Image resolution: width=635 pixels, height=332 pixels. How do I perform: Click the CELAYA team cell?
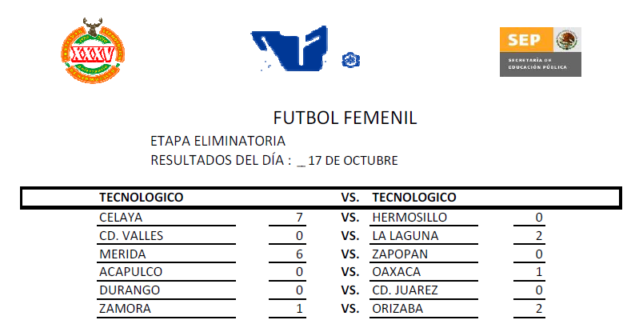121,217
